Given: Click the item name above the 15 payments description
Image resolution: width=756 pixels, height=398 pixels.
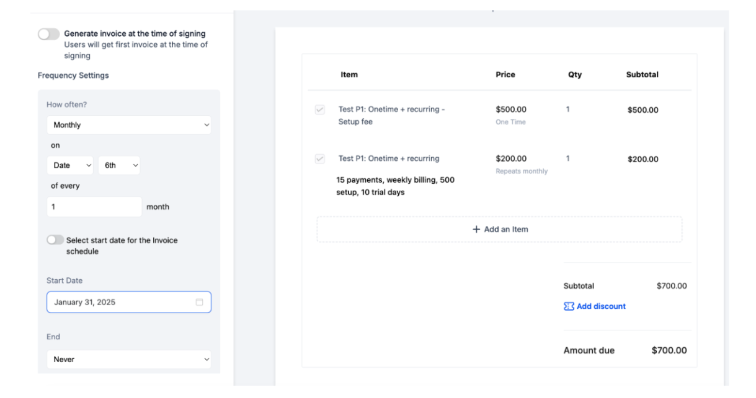Looking at the screenshot, I should pos(389,159).
